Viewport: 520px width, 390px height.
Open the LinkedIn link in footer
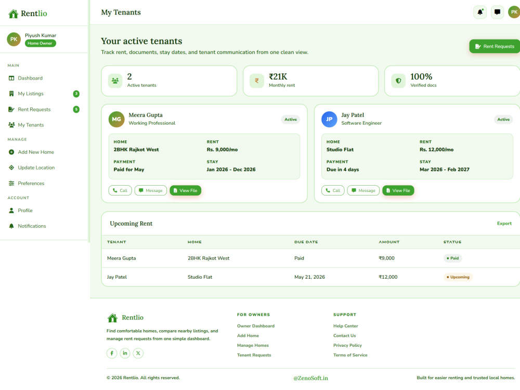click(x=125, y=353)
